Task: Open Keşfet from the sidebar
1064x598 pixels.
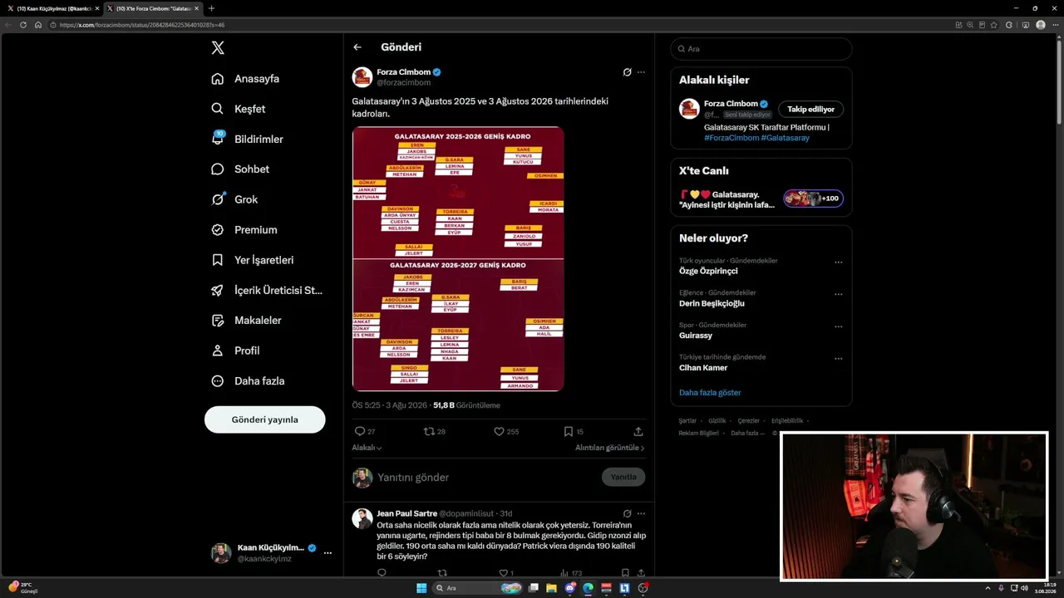Action: coord(239,109)
